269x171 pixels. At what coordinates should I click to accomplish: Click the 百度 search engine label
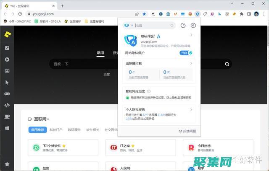pyautogui.click(x=106, y=74)
